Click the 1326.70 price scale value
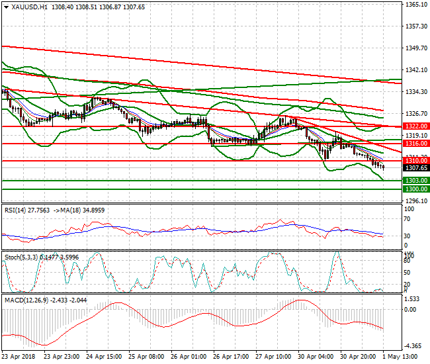430x364 pixels. pyautogui.click(x=416, y=113)
